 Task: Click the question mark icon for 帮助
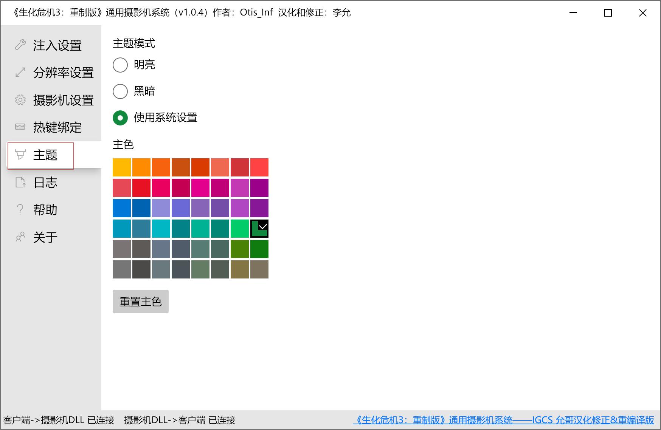tap(20, 210)
